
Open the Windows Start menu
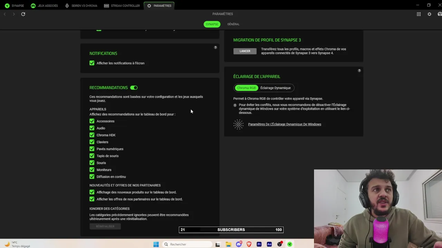pyautogui.click(x=156, y=244)
